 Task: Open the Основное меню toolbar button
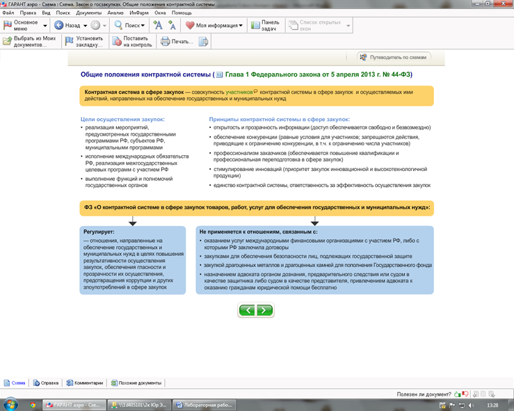click(21, 26)
